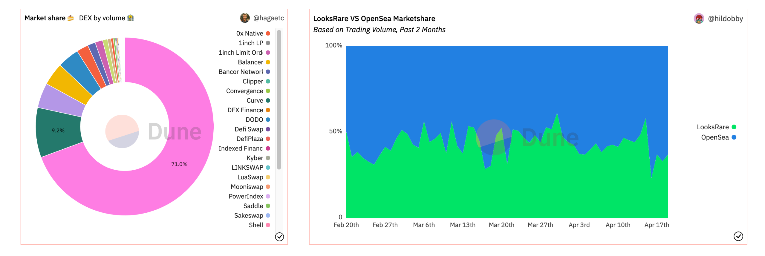Toggle the 0x Native legend dot

pyautogui.click(x=268, y=33)
